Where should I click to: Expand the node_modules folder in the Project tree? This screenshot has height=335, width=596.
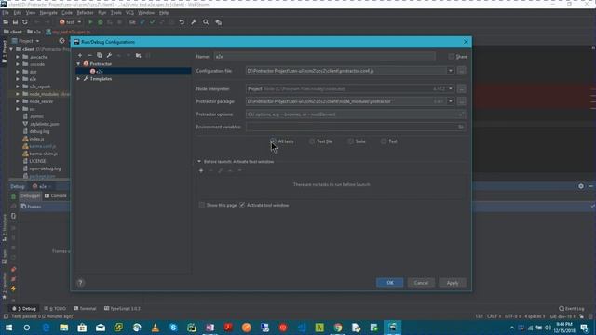[18, 94]
